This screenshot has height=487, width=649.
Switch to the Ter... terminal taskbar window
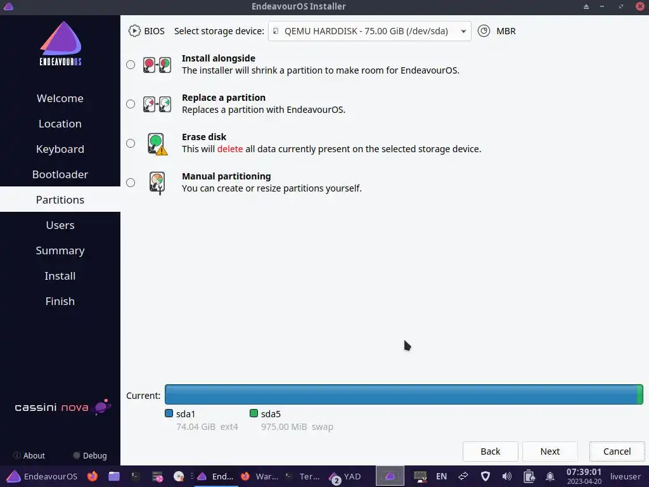coord(302,477)
